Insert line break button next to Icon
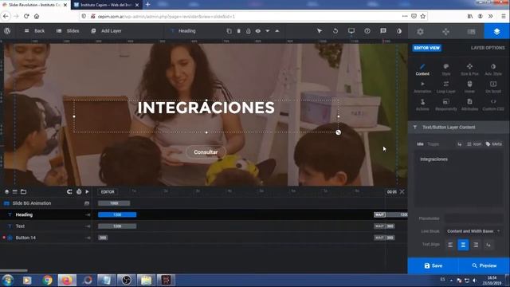510x287 pixels. coord(459,143)
